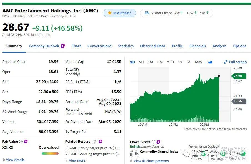Click the Related Research help question icon

coord(96,142)
